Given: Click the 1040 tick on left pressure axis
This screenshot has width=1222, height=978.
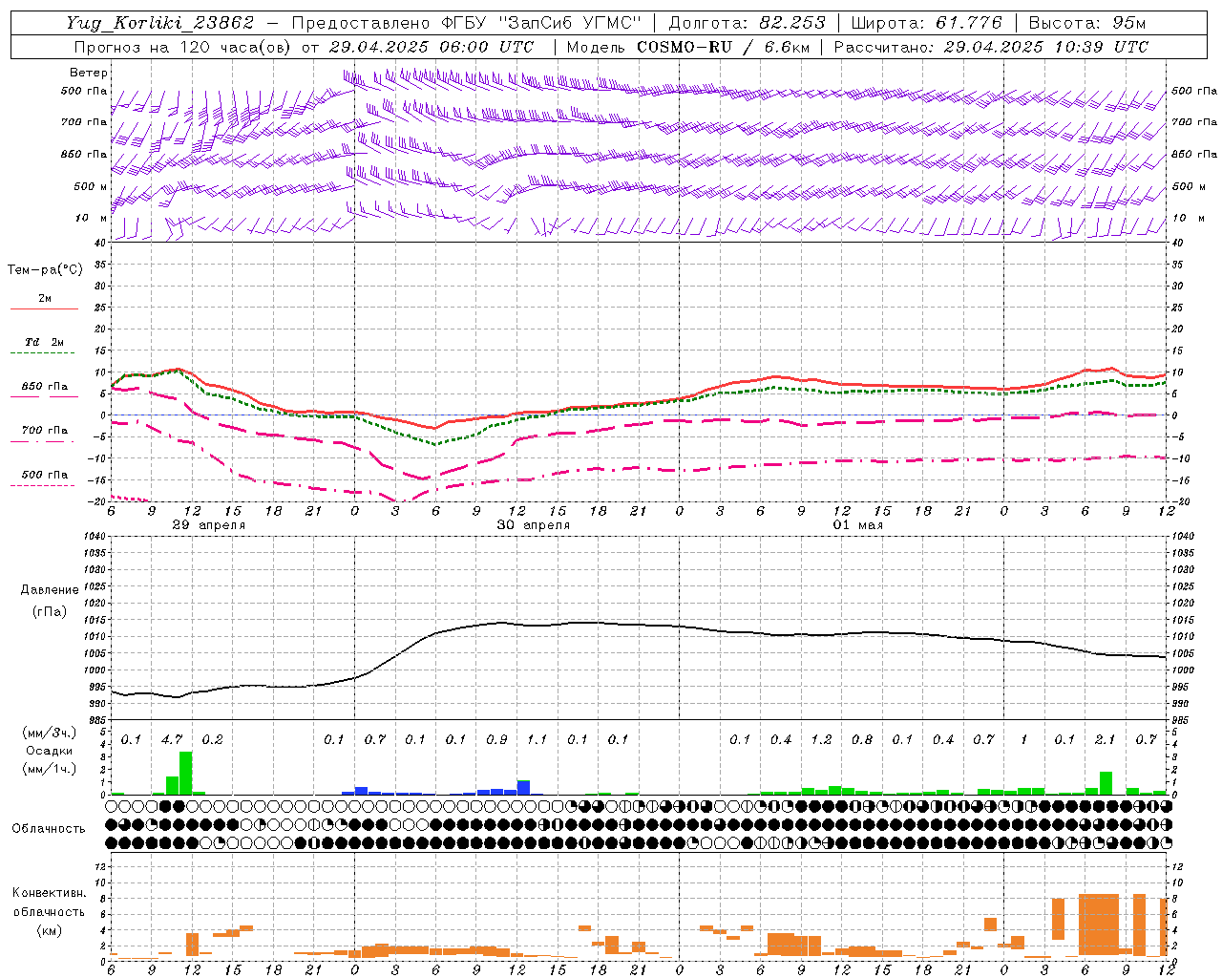Looking at the screenshot, I should click(94, 536).
